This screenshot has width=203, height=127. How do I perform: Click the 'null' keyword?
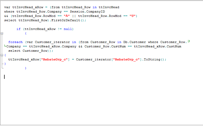point(68,29)
